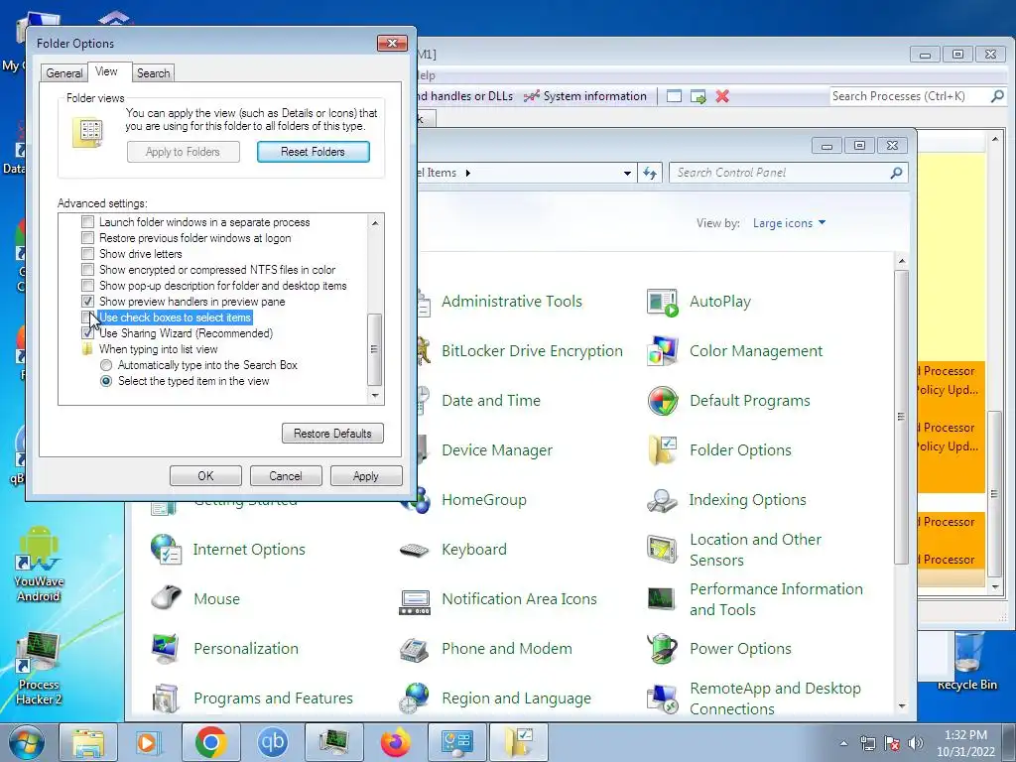
Task: Click the Mouse icon in Control Panel
Action: pyautogui.click(x=166, y=598)
